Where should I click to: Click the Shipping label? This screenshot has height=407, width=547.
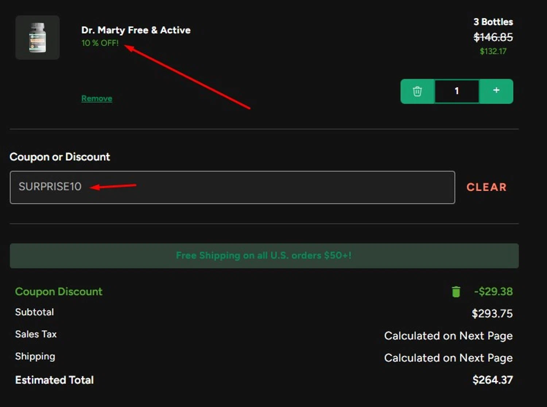click(x=35, y=356)
